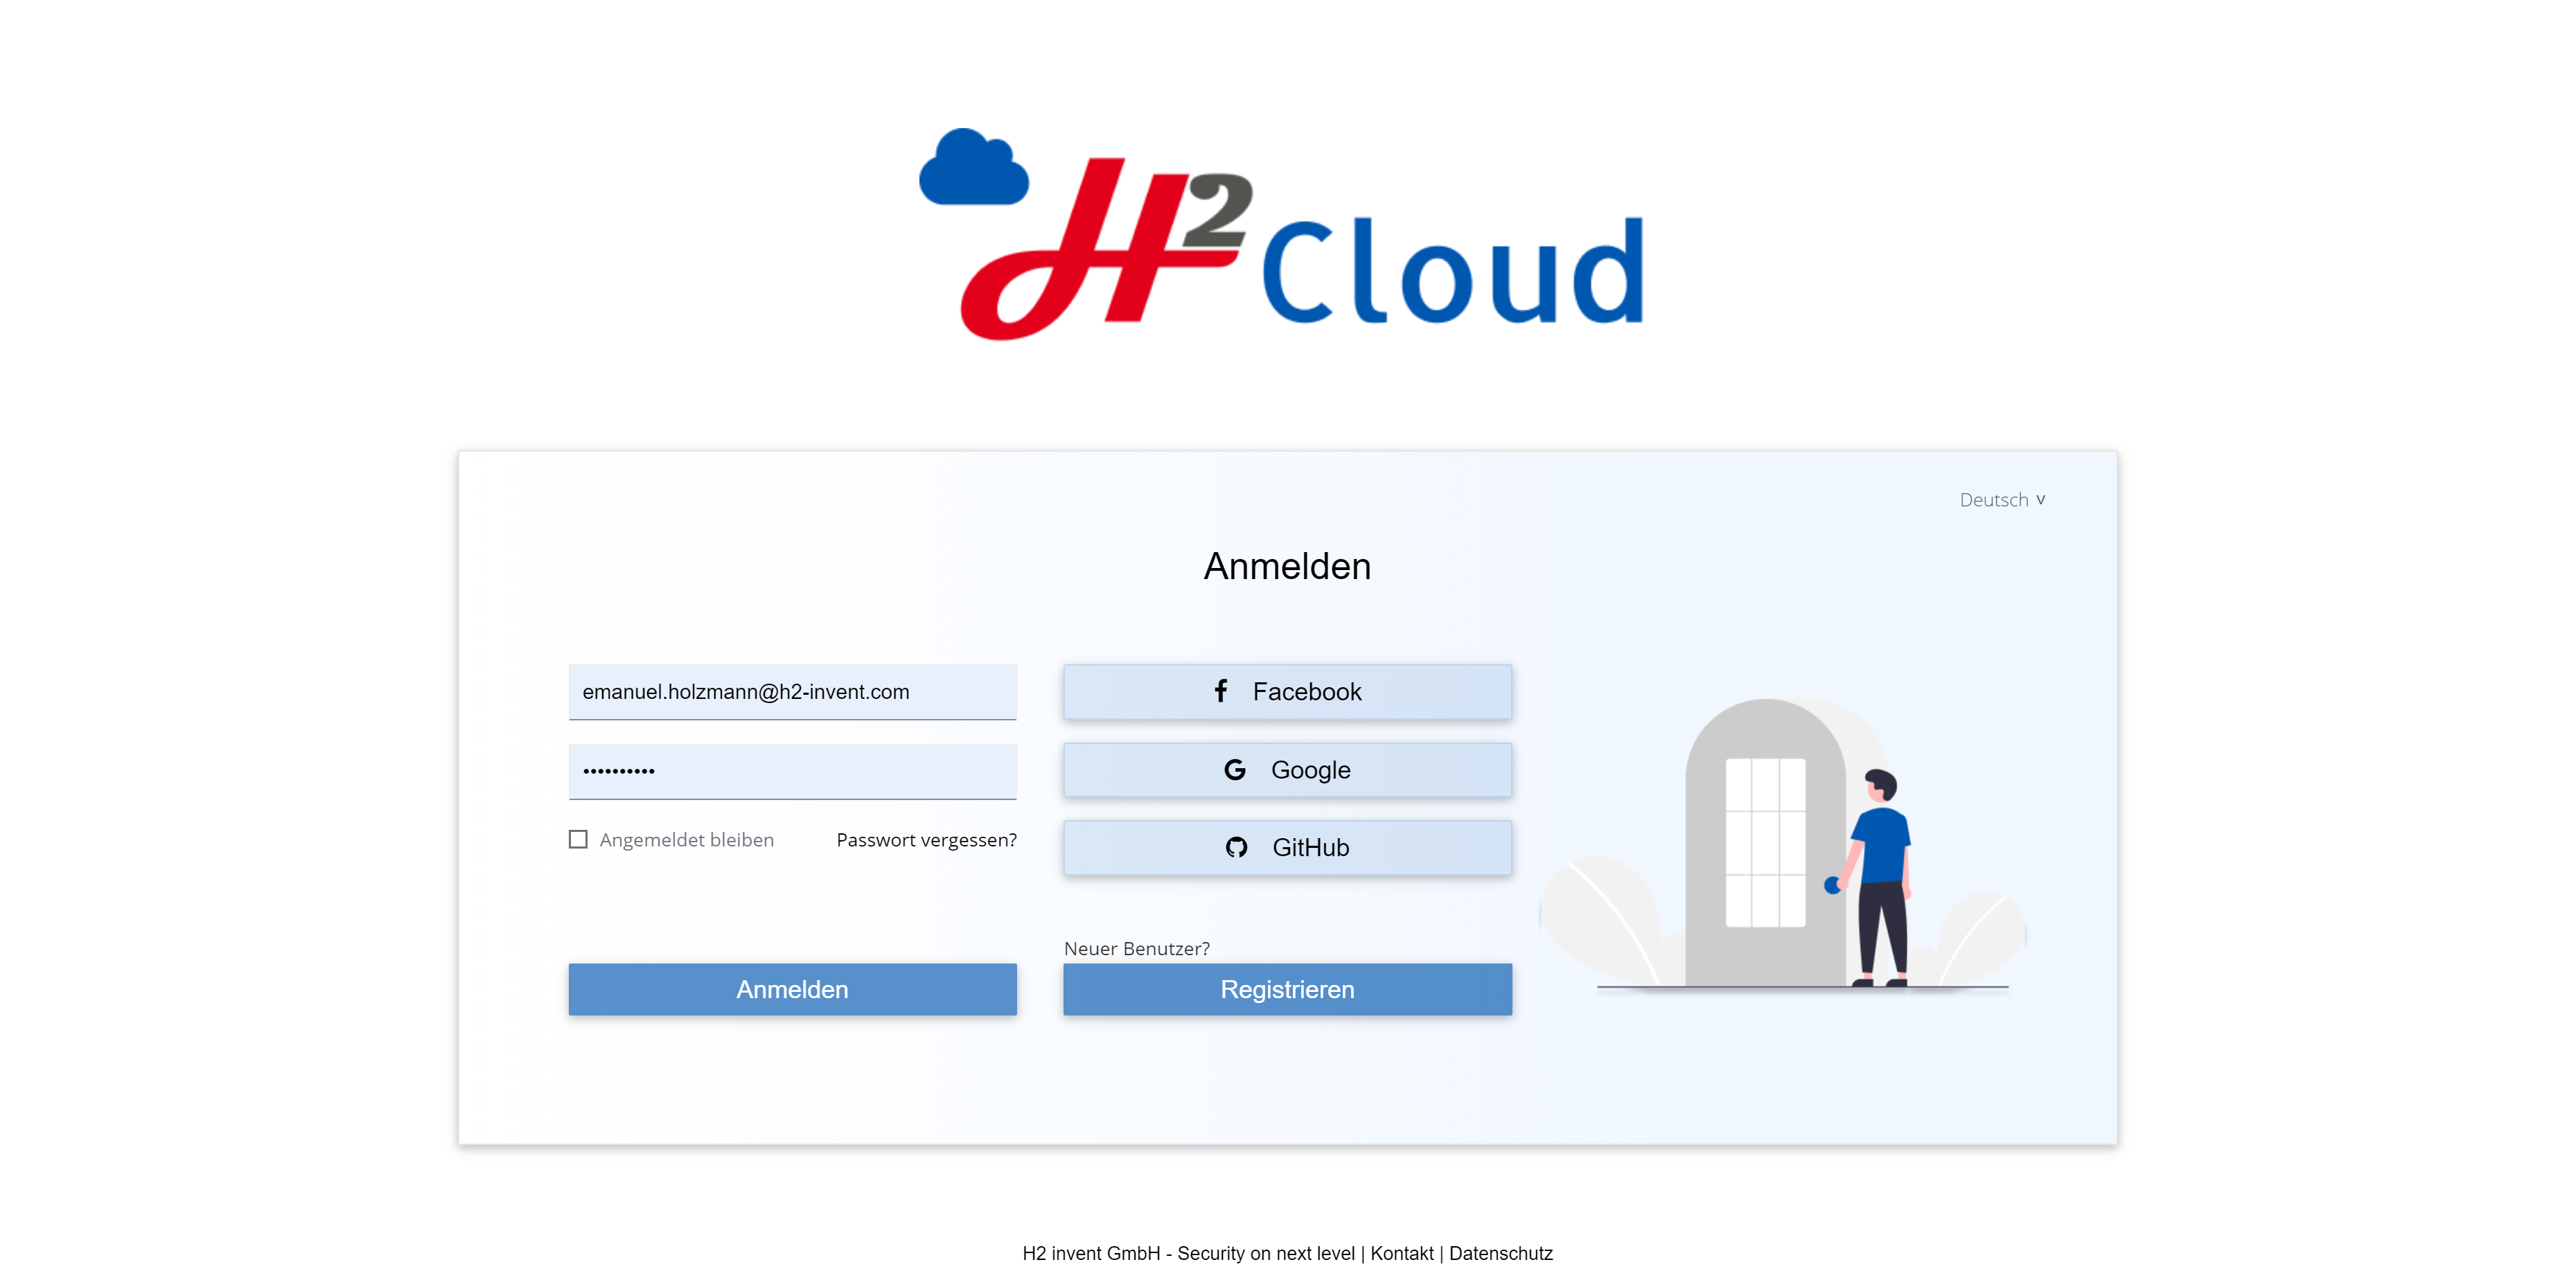Enable the Angemeldet bleiben checkbox
This screenshot has width=2576, height=1278.
[x=578, y=839]
